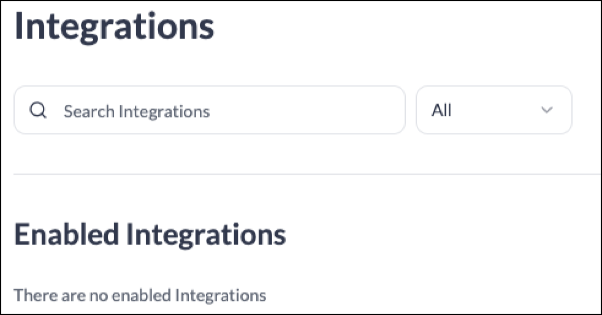Click the 'Search Integrations' placeholder text
602x315 pixels.
point(137,112)
